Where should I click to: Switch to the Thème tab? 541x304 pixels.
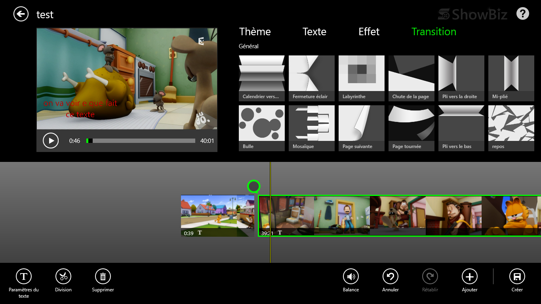[255, 32]
